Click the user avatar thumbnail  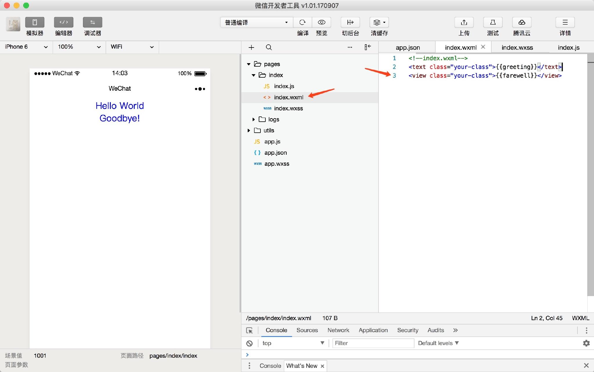point(13,24)
